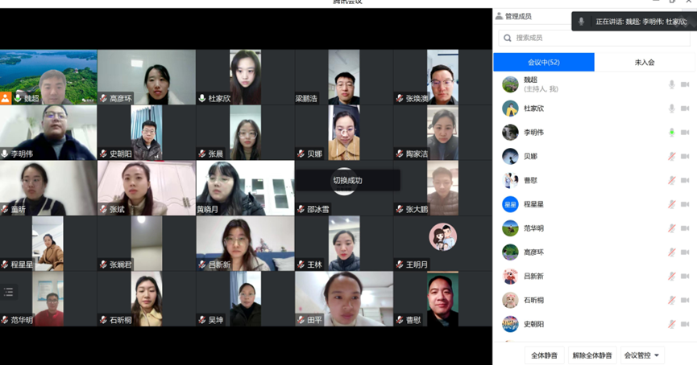Select 曹慰 in the member list

(x=531, y=180)
